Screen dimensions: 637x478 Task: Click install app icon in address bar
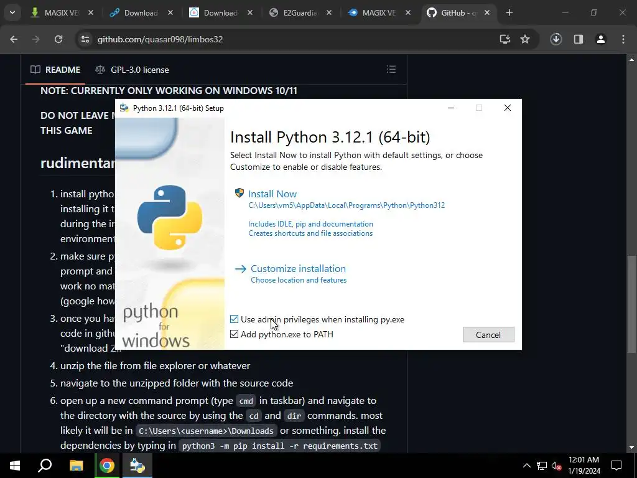point(505,39)
